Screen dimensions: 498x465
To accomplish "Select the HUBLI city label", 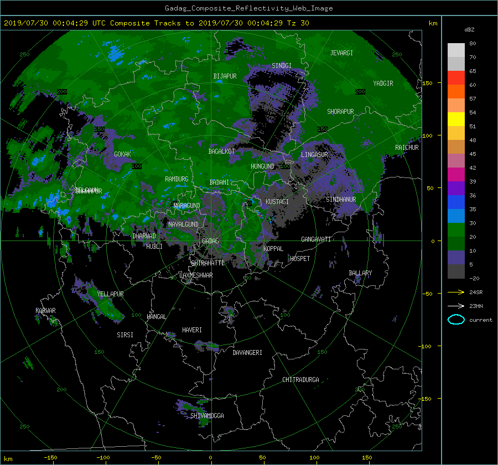I will tap(154, 247).
